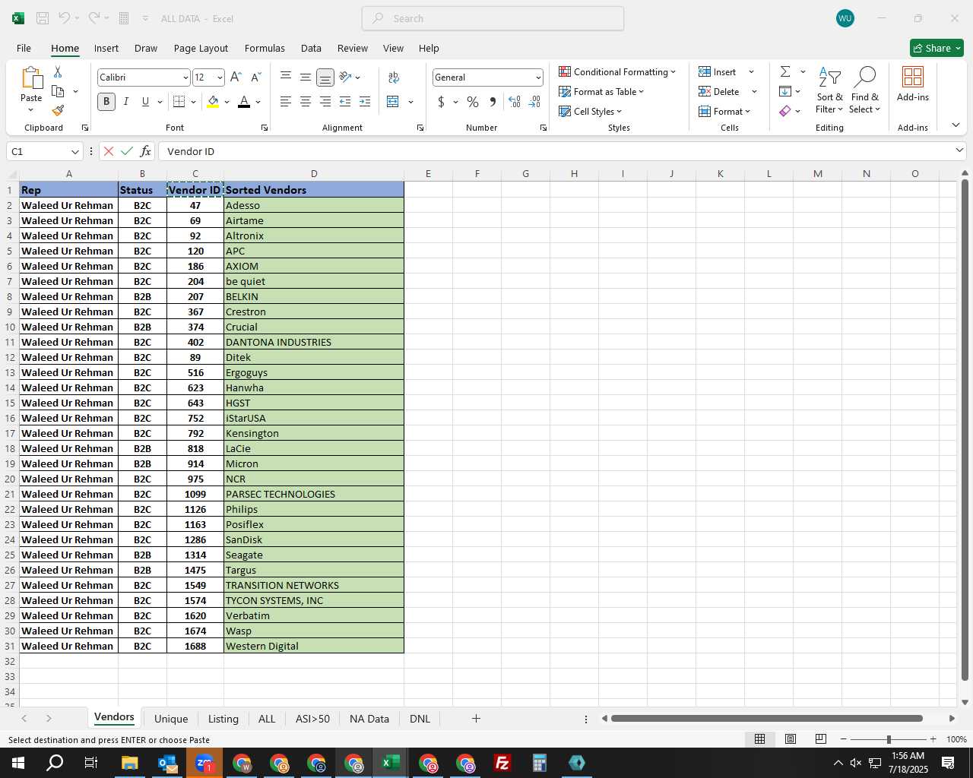Apply Top Align to cell
The height and width of the screenshot is (778, 973).
[286, 77]
